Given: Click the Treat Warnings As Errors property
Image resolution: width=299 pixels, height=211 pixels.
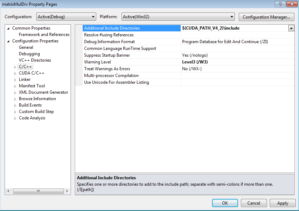Looking at the screenshot, I should pyautogui.click(x=107, y=69).
